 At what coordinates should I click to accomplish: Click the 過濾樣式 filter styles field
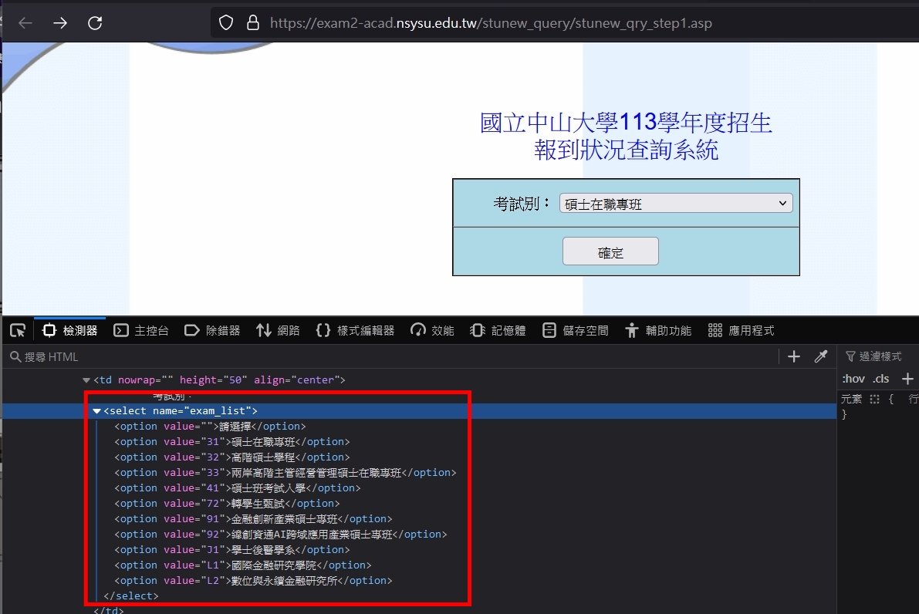pos(879,356)
